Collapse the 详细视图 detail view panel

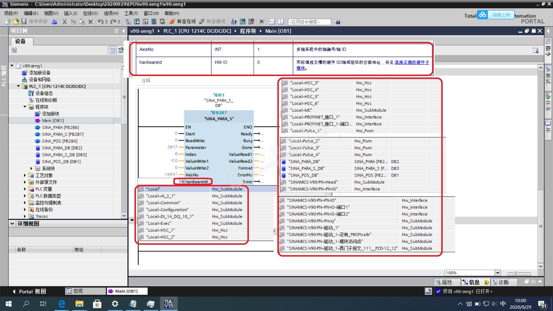pos(12,223)
